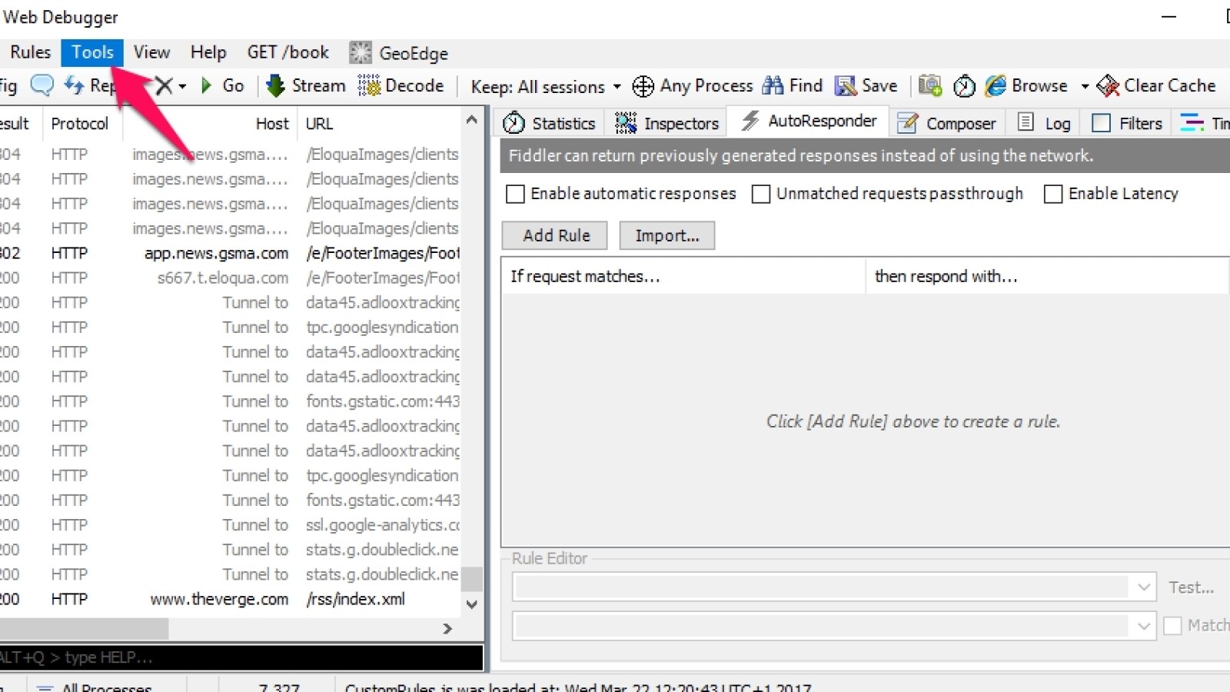
Task: Click the Add Rule button
Action: coord(556,235)
